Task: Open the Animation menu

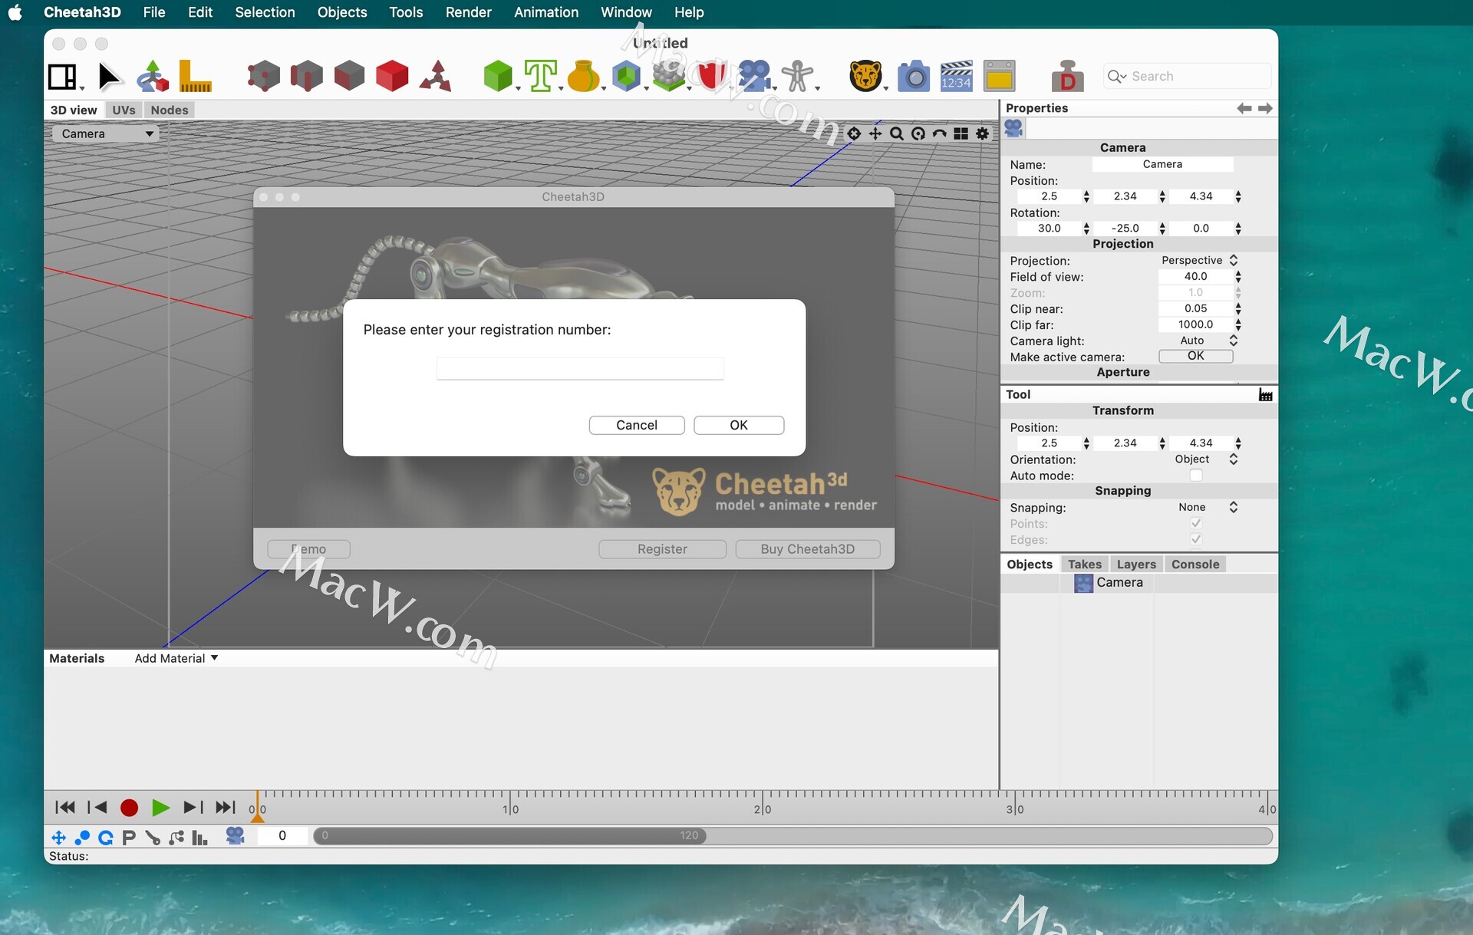Action: tap(545, 12)
